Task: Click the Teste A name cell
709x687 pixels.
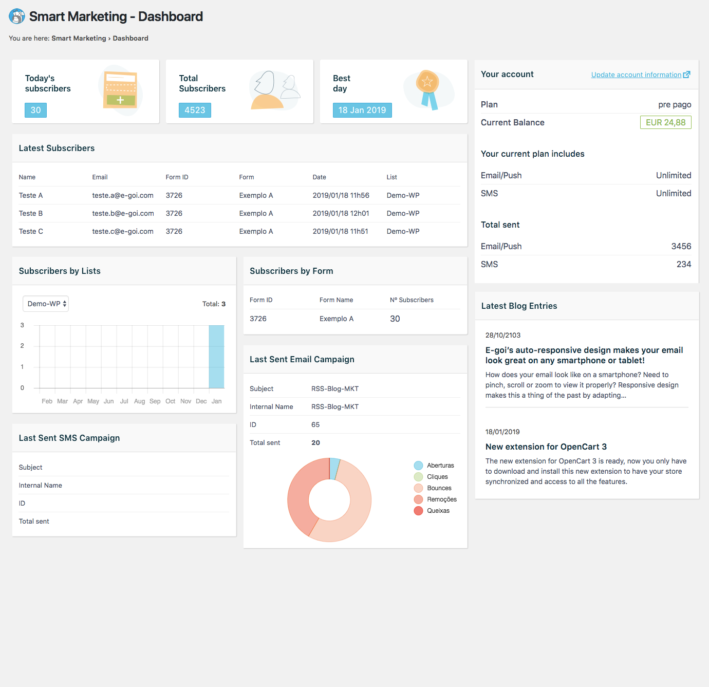Action: [x=31, y=195]
